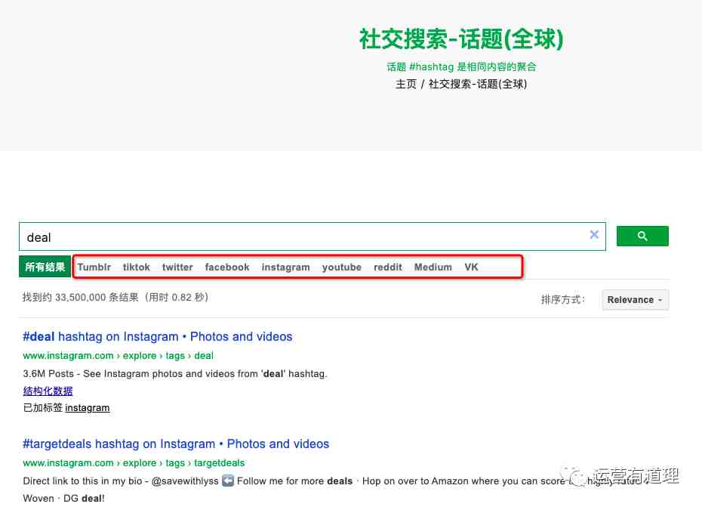
Task: Switch to the Medium tab
Action: [433, 267]
